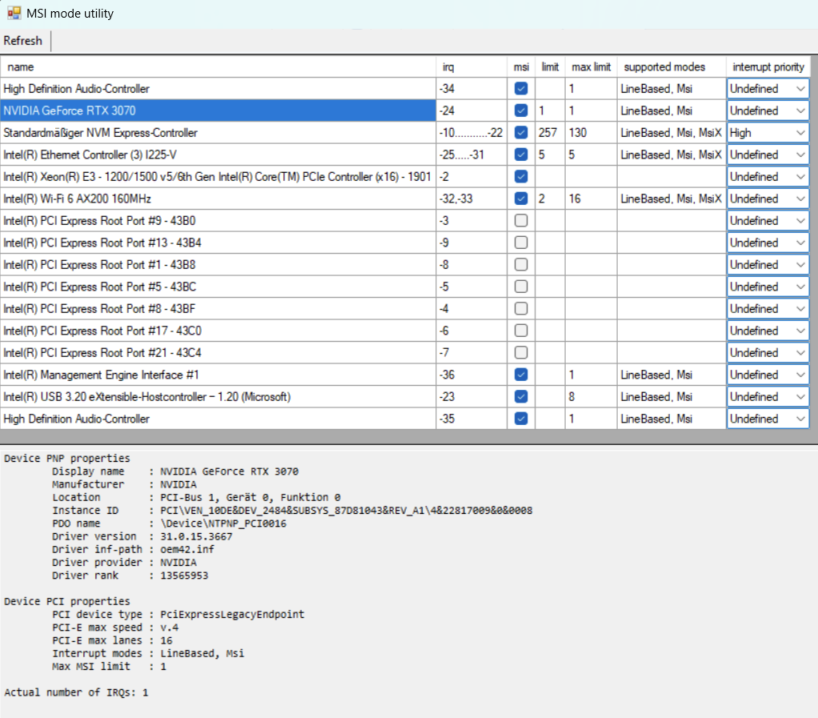
Task: Enable msi for PCI Express Root Port #21
Action: point(520,353)
